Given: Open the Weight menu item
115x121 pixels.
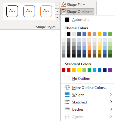Looking at the screenshot, I should click(x=88, y=95).
